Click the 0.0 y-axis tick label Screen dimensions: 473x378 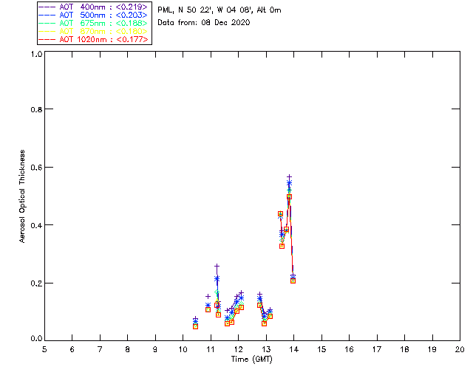click(x=36, y=339)
